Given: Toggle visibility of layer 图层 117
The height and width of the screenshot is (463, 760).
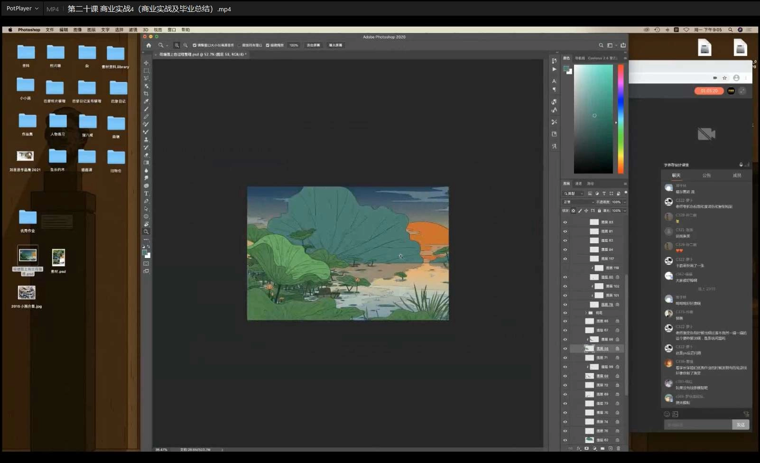Looking at the screenshot, I should (565, 259).
